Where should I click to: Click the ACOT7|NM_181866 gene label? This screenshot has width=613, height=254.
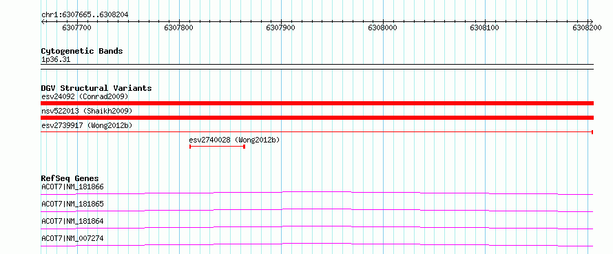73,187
